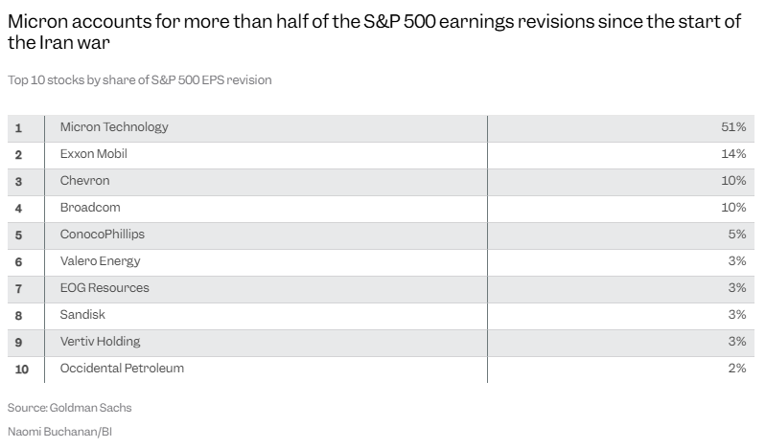The height and width of the screenshot is (448, 766).
Task: Select the Occidental Petroleum entry
Action: click(122, 369)
